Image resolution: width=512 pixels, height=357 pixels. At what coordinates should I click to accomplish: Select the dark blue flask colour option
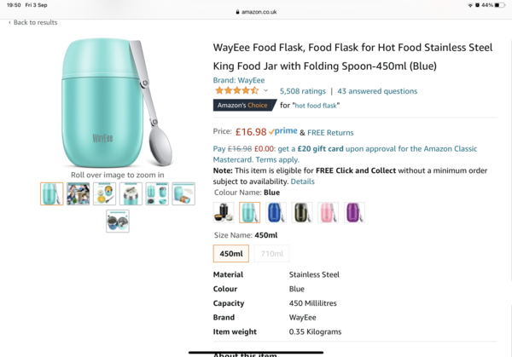276,212
